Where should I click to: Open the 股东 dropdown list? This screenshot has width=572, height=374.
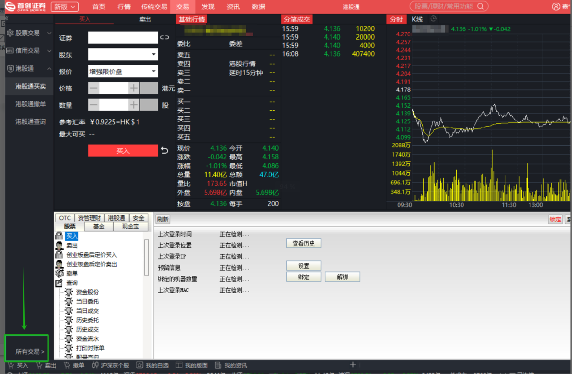[153, 55]
